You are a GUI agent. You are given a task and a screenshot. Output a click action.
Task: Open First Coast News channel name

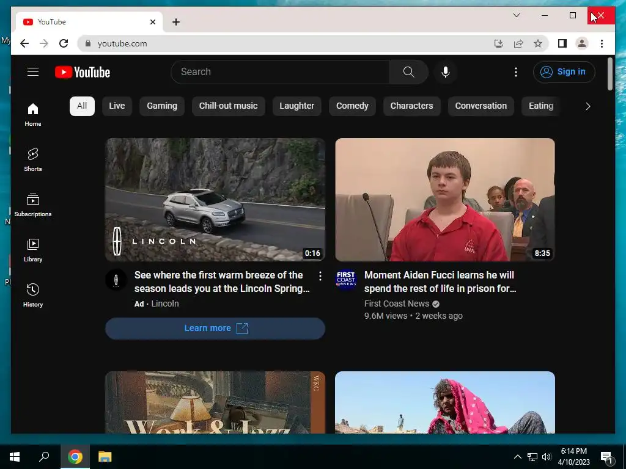(396, 304)
